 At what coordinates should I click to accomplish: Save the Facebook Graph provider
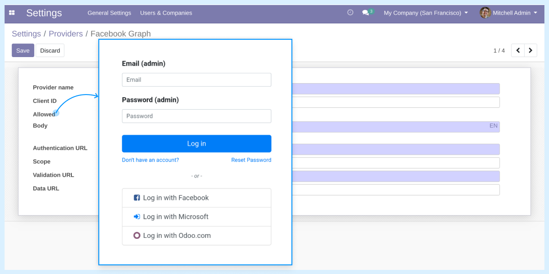[23, 50]
